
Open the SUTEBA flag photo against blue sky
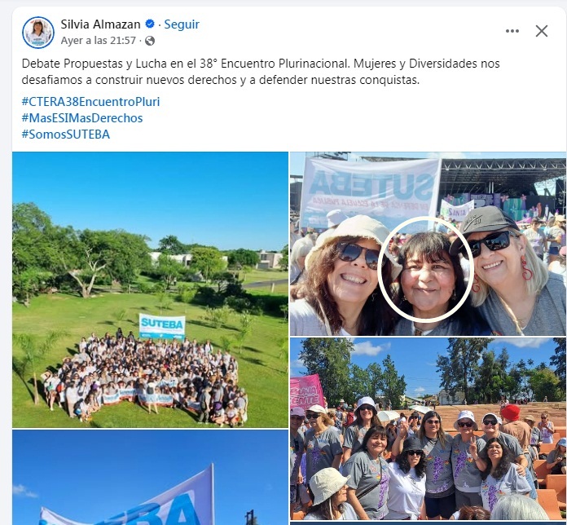pos(150,477)
